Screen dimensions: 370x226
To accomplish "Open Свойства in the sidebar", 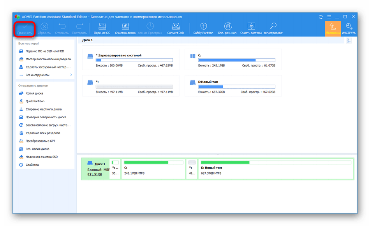I will click(x=32, y=165).
